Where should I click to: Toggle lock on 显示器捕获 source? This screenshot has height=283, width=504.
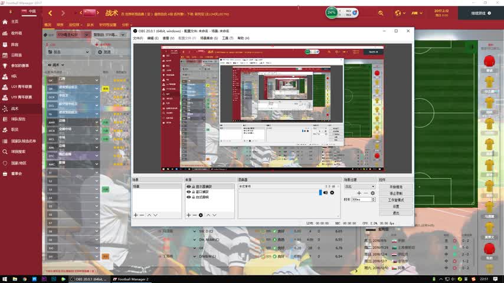[194, 187]
